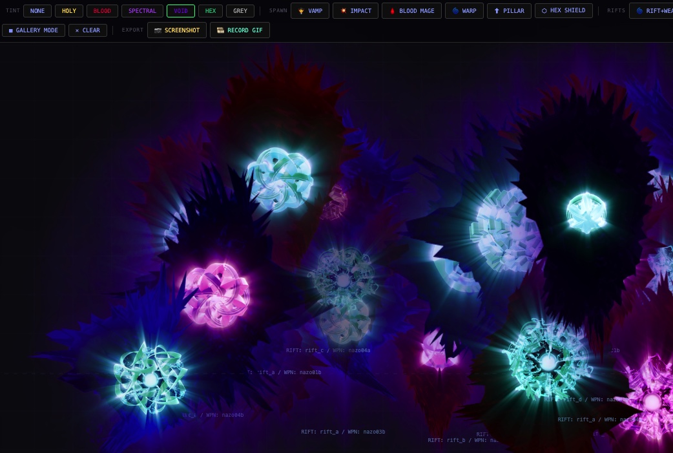Click the RIFT+WEA… button under RIFTS
Screen dimensions: 673x453
tap(651, 11)
